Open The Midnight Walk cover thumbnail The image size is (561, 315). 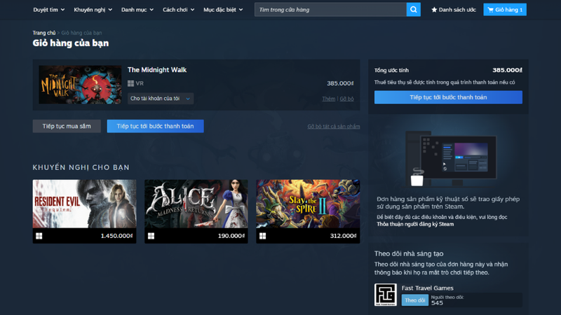click(80, 85)
